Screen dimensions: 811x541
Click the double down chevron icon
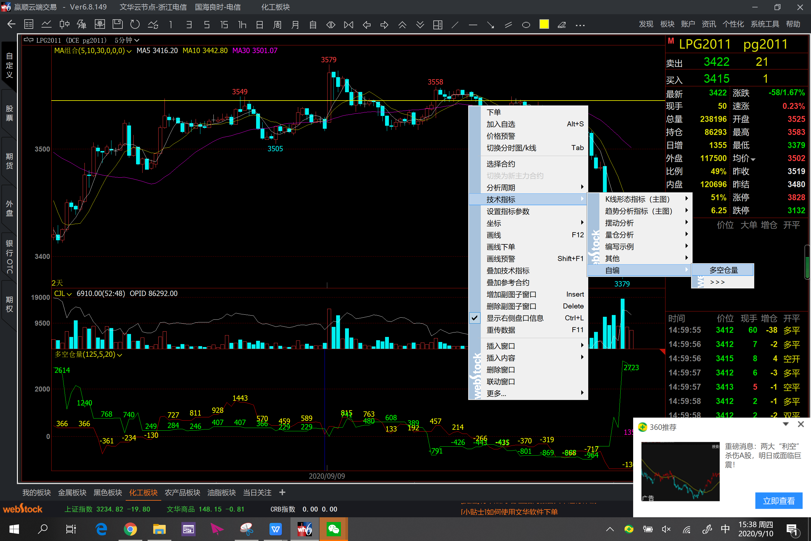[x=420, y=25]
